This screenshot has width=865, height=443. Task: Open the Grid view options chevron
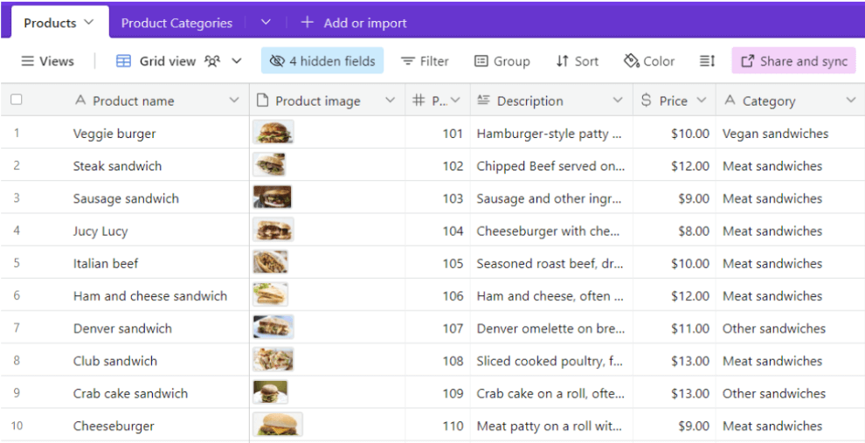[236, 61]
